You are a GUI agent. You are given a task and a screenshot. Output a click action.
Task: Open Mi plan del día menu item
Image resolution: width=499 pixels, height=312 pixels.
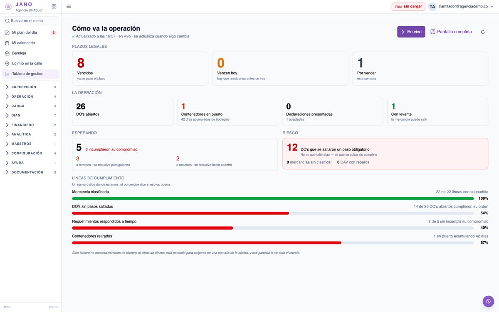[x=31, y=32]
